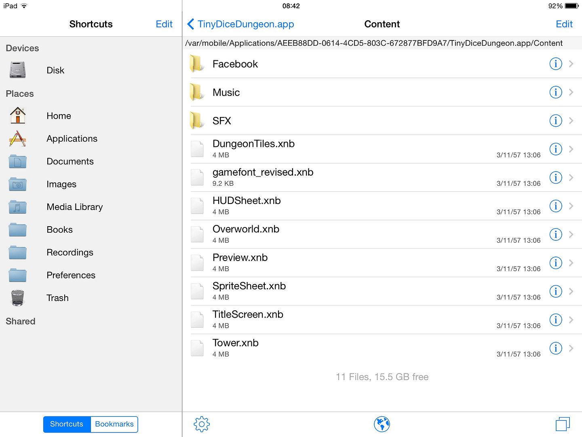Tap Edit in the Shortcuts header
Screen dimensions: 582x437
coord(164,24)
